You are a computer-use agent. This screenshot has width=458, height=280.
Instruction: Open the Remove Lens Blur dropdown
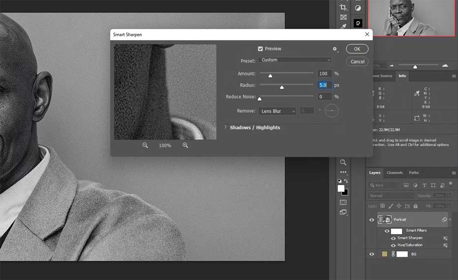[x=277, y=111]
